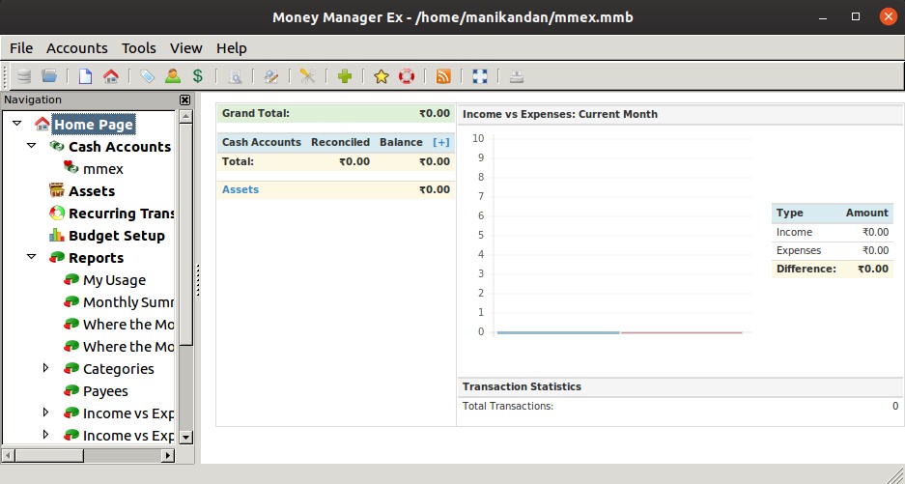
Task: Open the File menu
Action: pyautogui.click(x=21, y=48)
